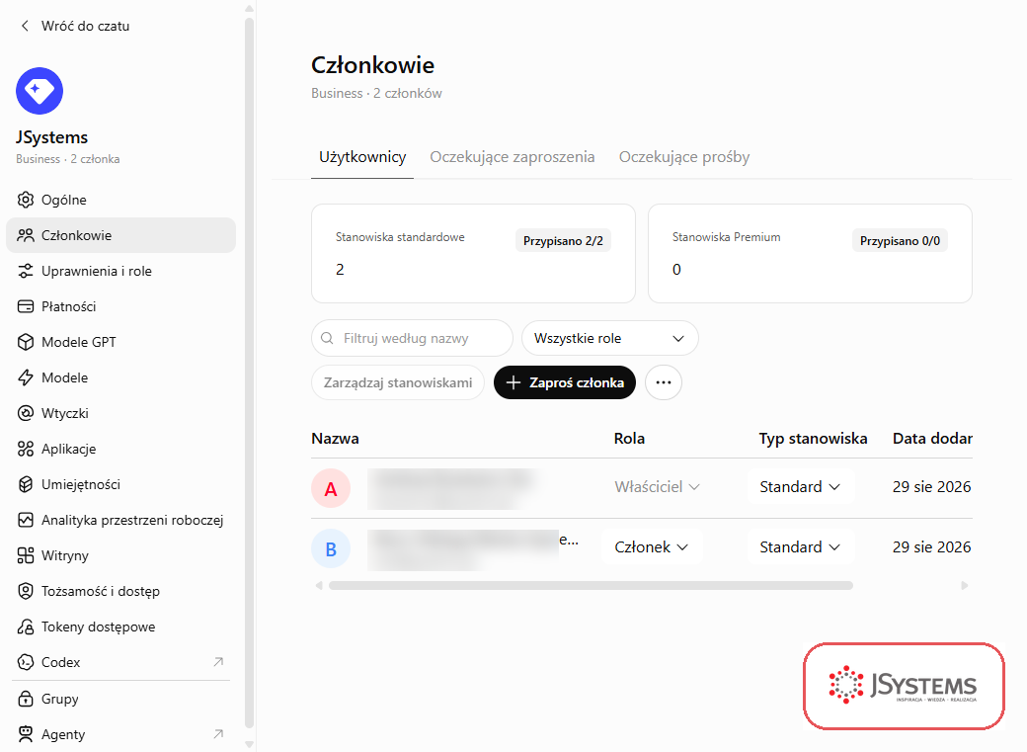The image size is (1027, 752).
Task: Click the Uprawnienia i role sliders icon
Action: coord(26,271)
